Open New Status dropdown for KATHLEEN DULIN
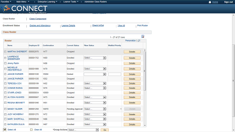The height and width of the screenshot is (132, 235). (x=95, y=124)
